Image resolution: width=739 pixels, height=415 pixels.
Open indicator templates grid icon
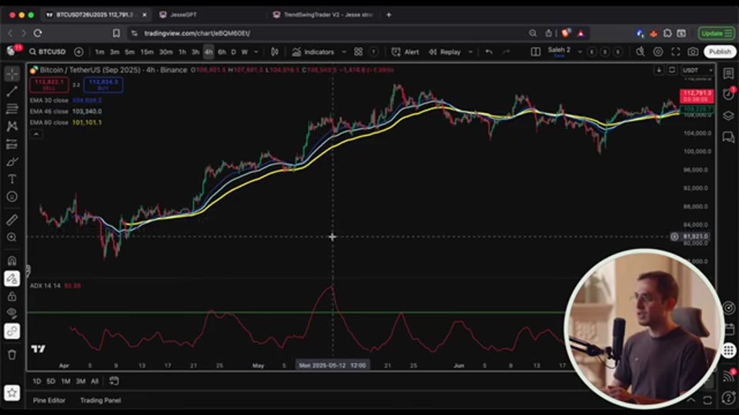pos(358,51)
